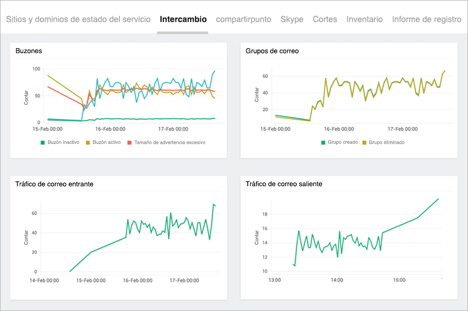Click the active Intercambio tab

(182, 19)
